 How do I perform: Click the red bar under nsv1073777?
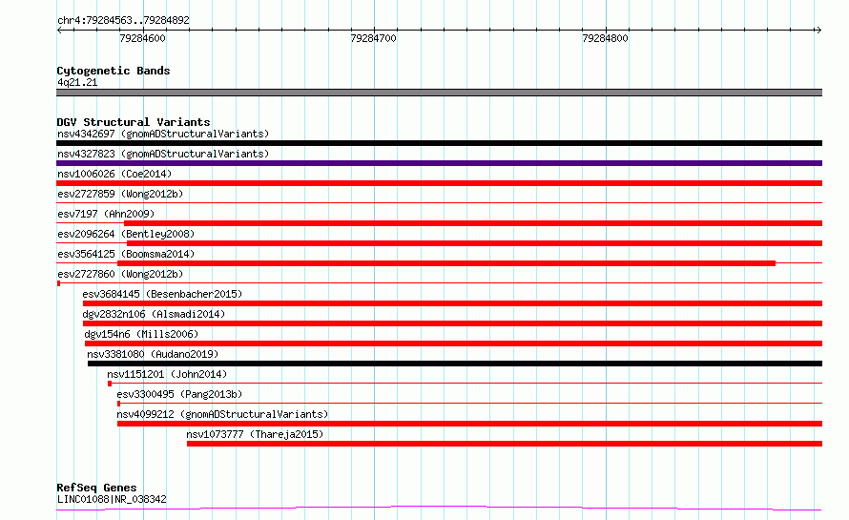505,444
